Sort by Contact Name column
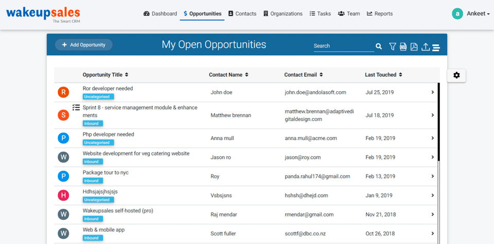 point(228,75)
